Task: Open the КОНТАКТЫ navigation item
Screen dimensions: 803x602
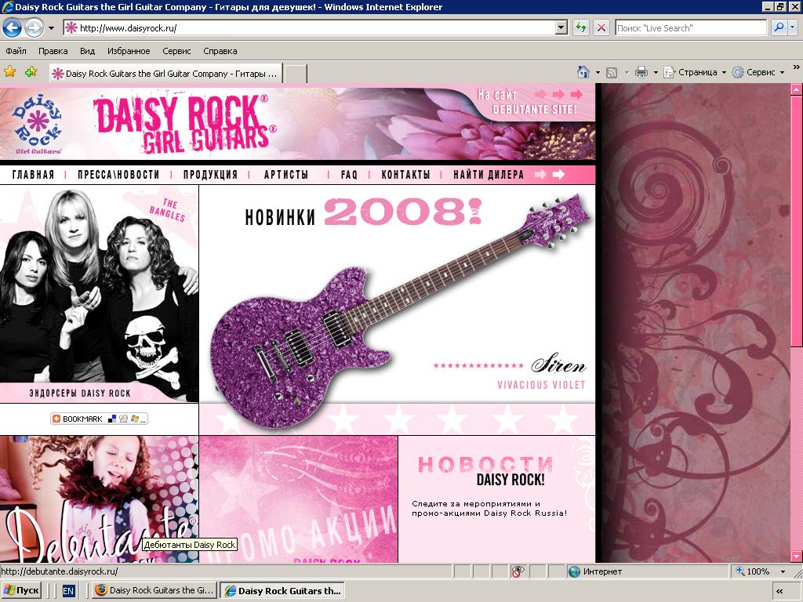Action: pyautogui.click(x=405, y=175)
